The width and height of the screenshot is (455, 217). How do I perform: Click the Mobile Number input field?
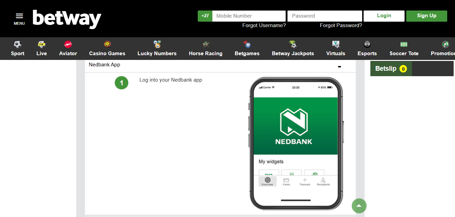point(249,16)
